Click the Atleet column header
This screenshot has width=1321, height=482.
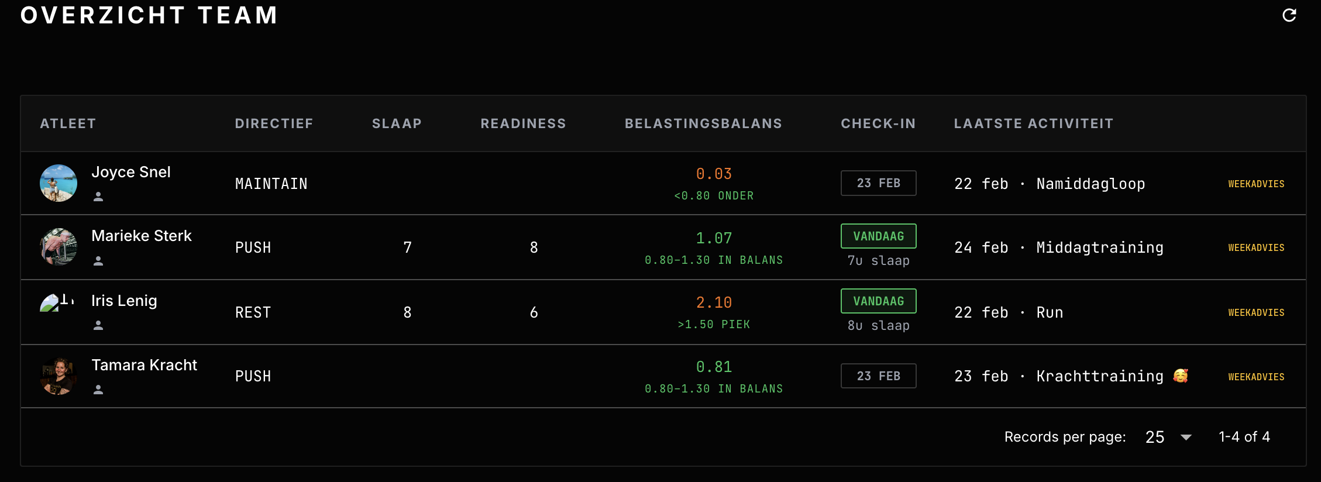68,123
